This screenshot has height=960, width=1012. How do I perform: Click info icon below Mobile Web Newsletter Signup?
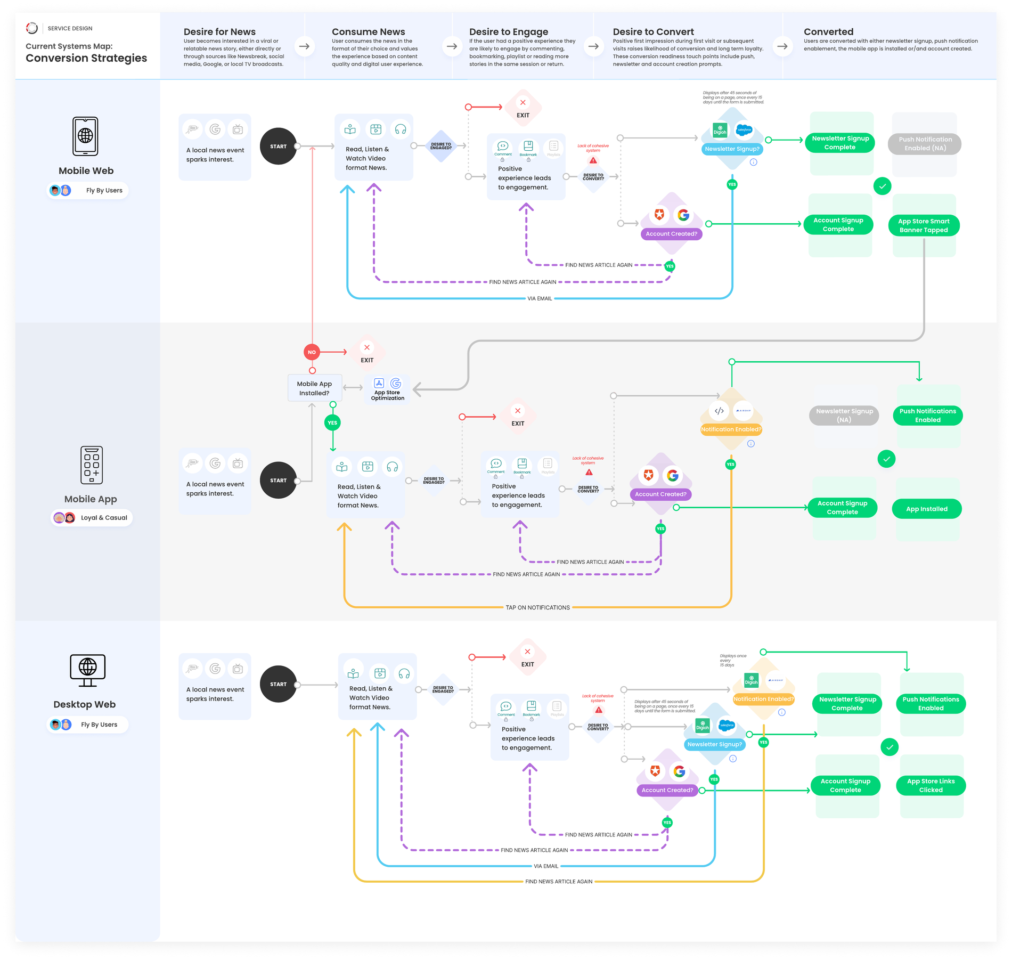click(753, 162)
